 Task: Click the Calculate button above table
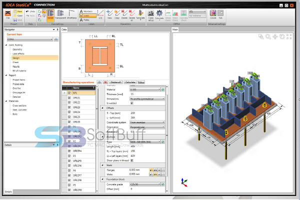pyautogui.click(x=130, y=82)
